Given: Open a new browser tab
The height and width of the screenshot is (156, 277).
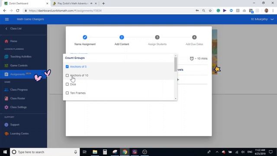Looking at the screenshot, I should (x=103, y=3).
